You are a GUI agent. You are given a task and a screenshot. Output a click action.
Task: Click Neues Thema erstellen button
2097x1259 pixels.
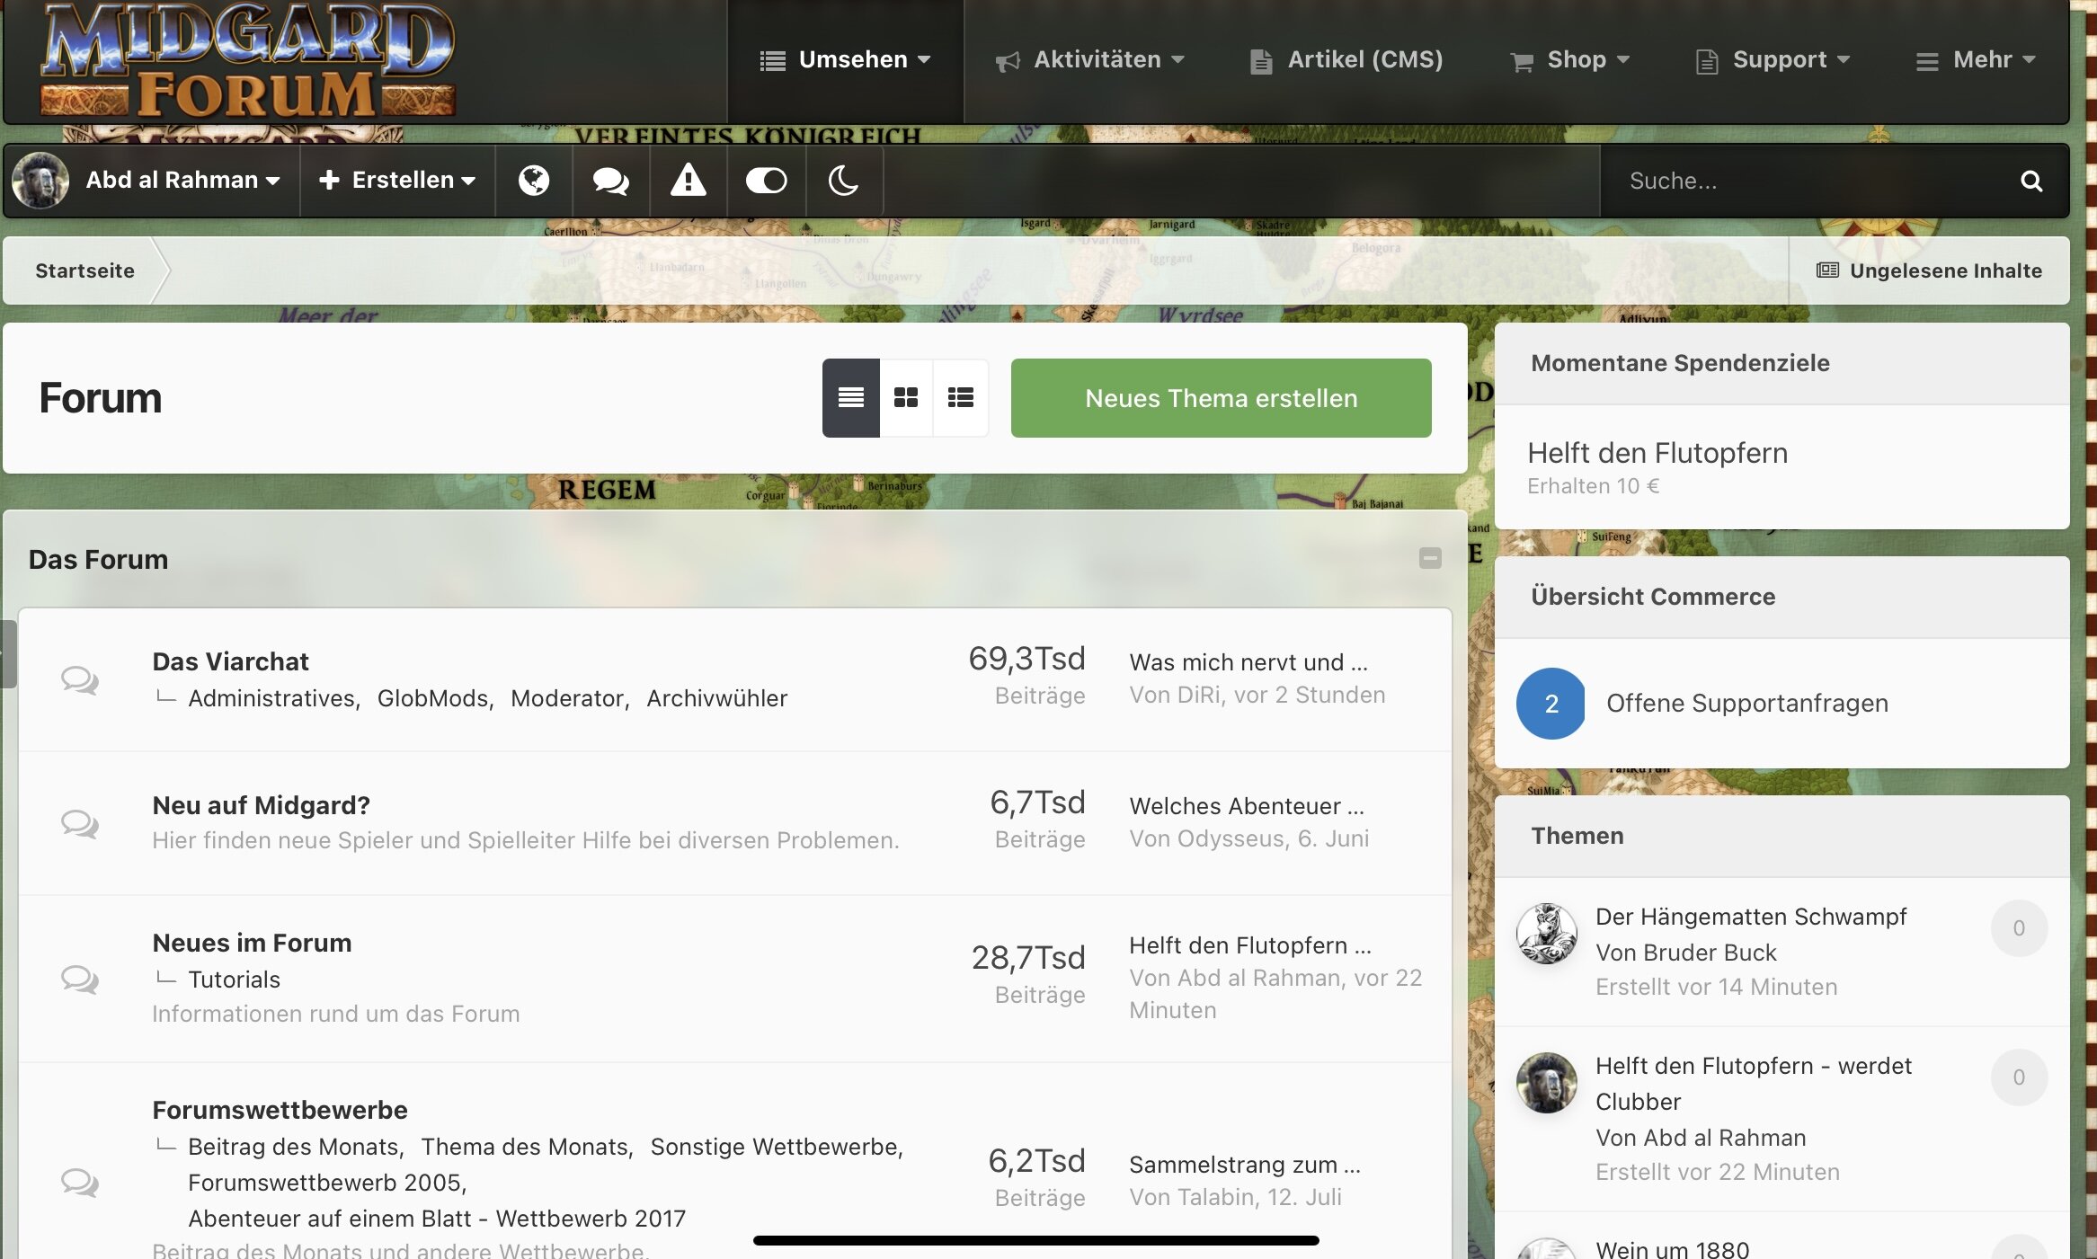(1221, 398)
